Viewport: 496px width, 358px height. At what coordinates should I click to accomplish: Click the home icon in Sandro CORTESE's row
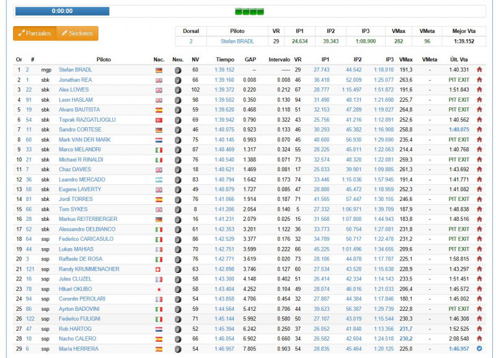pos(479,130)
